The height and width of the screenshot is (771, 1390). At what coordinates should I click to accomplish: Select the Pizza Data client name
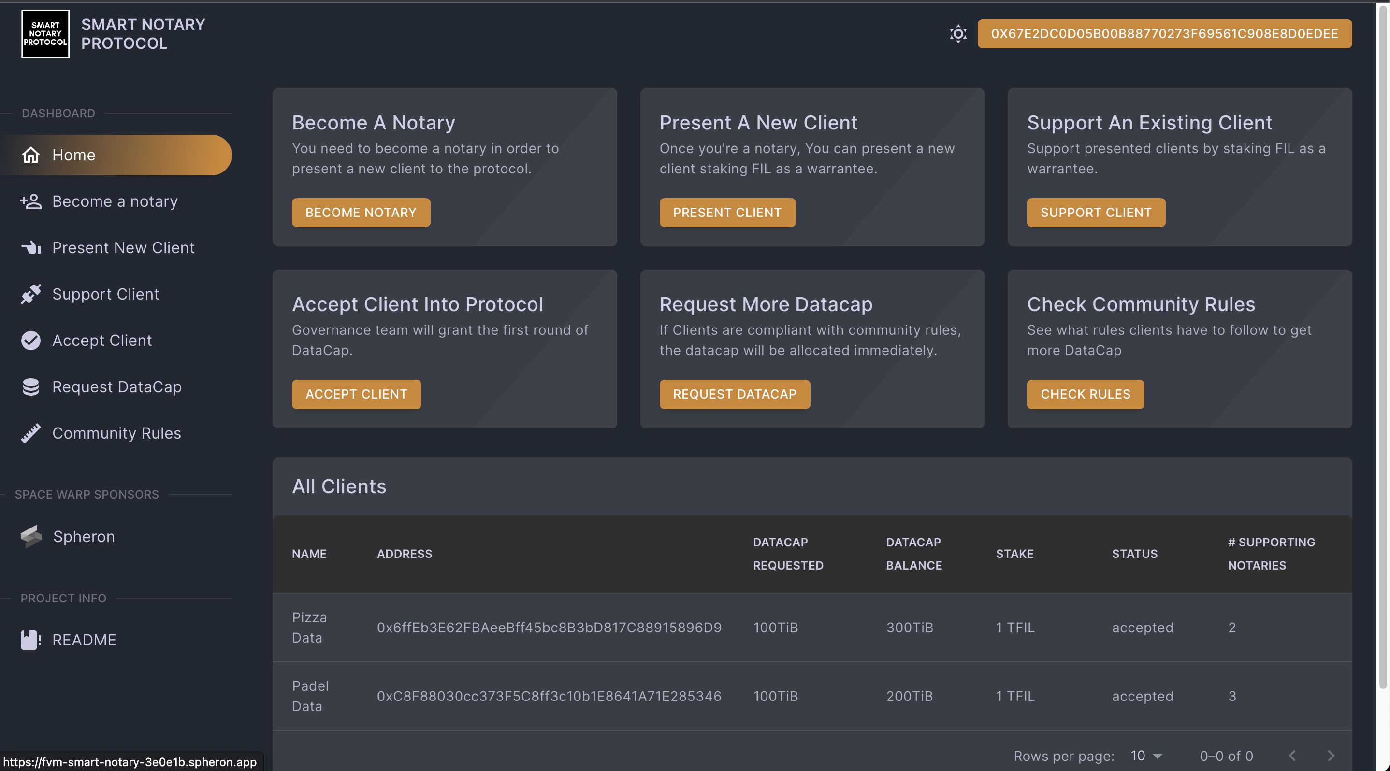[x=309, y=628]
